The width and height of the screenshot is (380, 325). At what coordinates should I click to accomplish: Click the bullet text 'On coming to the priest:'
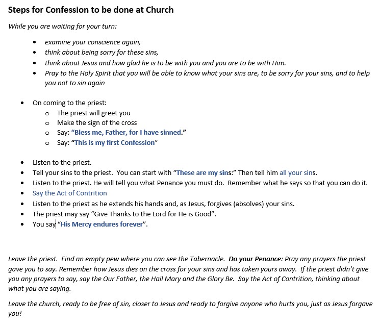69,103
